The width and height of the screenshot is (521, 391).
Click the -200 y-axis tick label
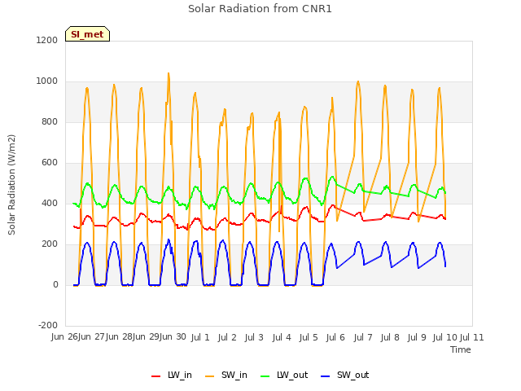(48, 325)
